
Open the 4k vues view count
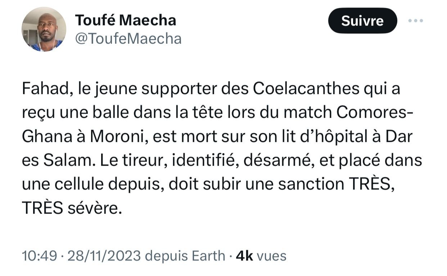tap(261, 256)
